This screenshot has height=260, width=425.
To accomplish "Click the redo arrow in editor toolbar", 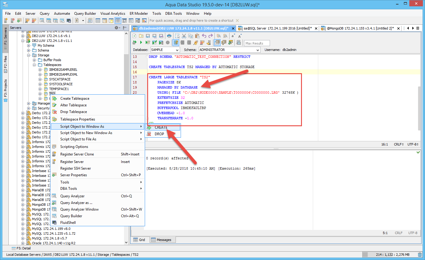I will [x=211, y=36].
